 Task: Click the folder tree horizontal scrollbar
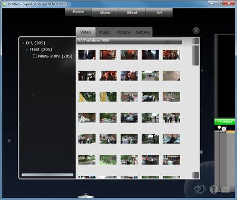pos(47,175)
